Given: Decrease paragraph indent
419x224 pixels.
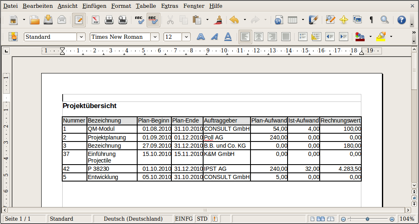Looking at the screenshot, I should click(x=330, y=37).
